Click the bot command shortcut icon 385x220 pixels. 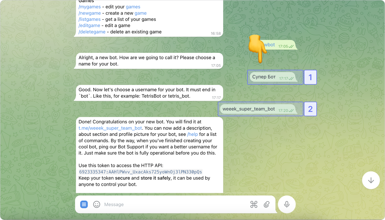(x=254, y=204)
